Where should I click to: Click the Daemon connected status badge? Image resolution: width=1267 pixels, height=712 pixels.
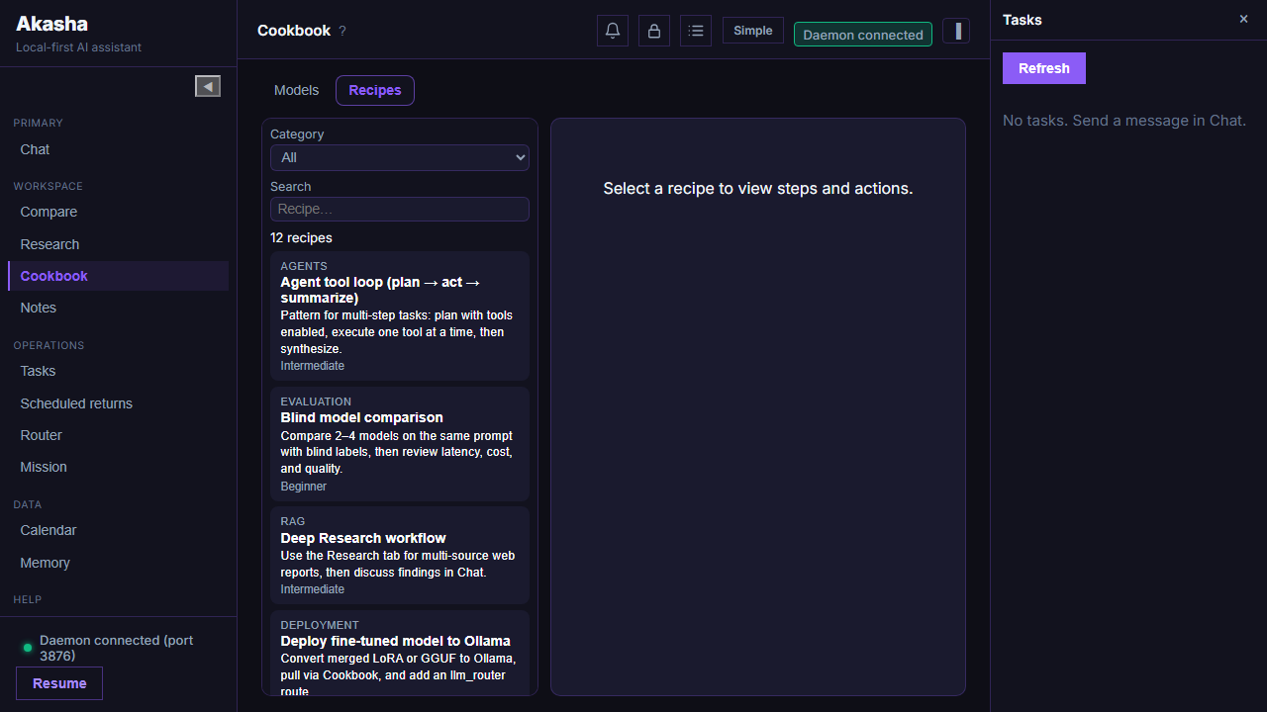(863, 35)
